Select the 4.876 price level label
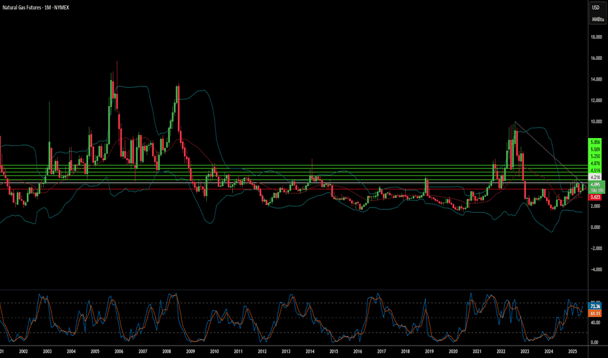Image resolution: width=608 pixels, height=358 pixels. coord(595,163)
